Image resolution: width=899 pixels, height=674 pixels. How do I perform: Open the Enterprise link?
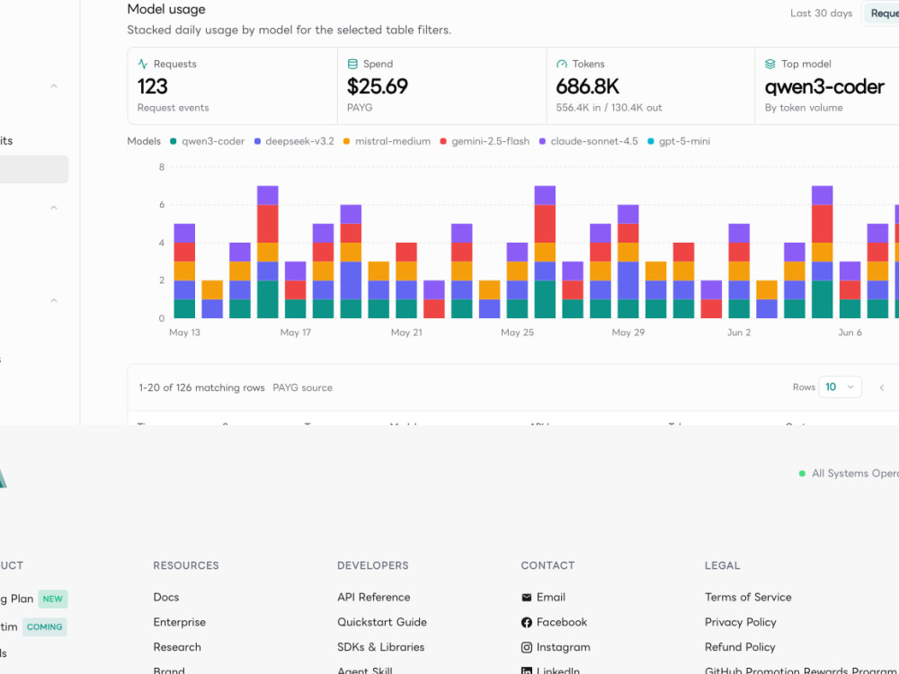tap(180, 623)
